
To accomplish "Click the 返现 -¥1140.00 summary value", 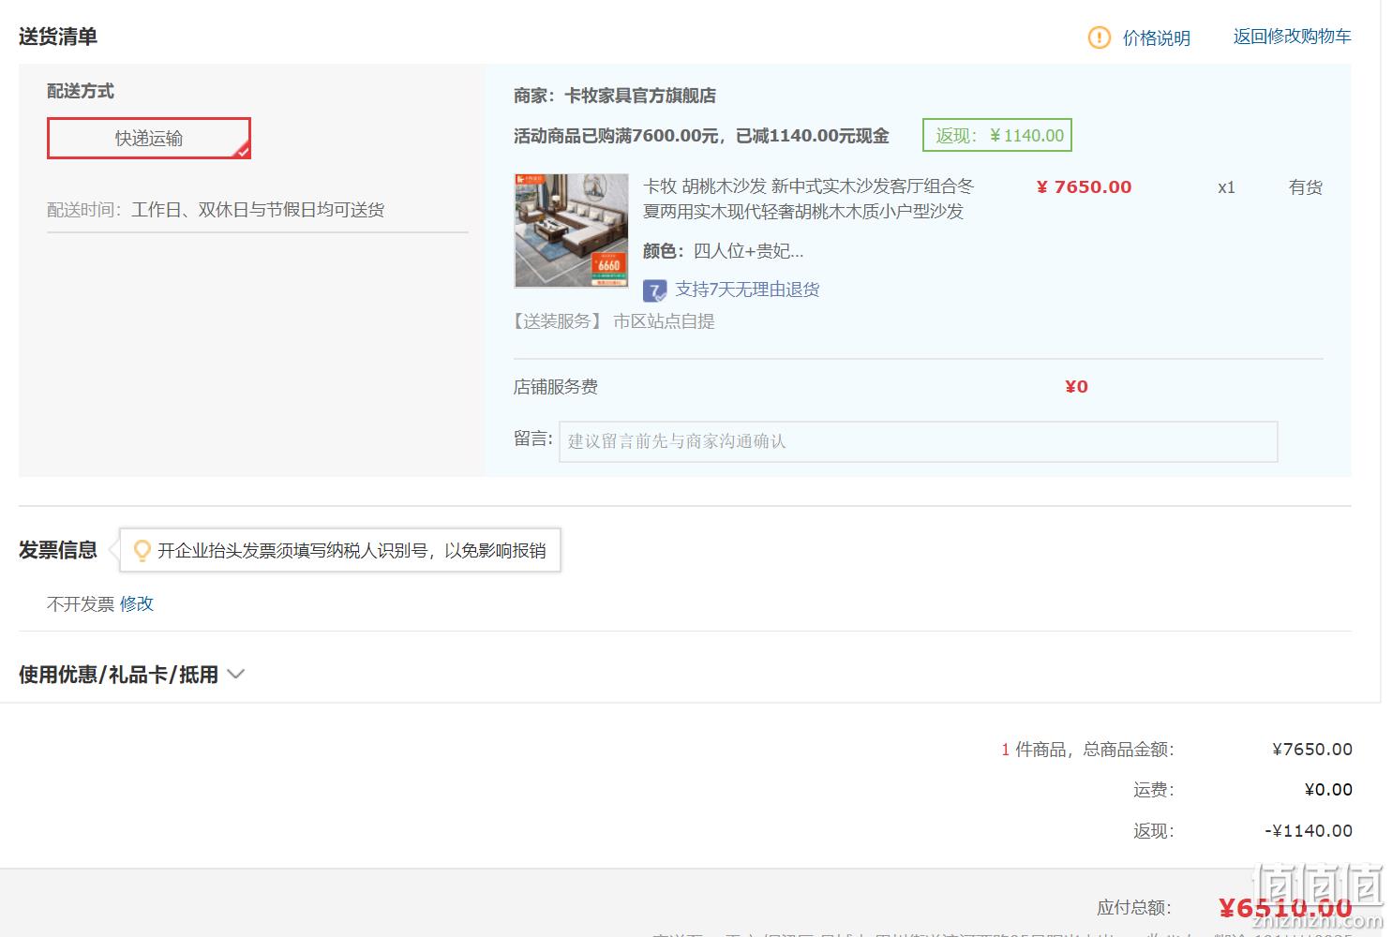I will (1309, 831).
